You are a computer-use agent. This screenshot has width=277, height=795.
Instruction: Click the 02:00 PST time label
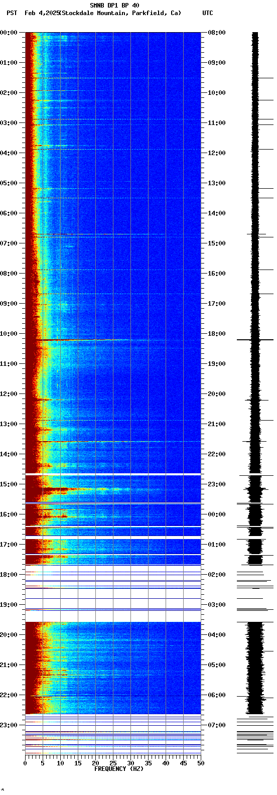coord(9,93)
